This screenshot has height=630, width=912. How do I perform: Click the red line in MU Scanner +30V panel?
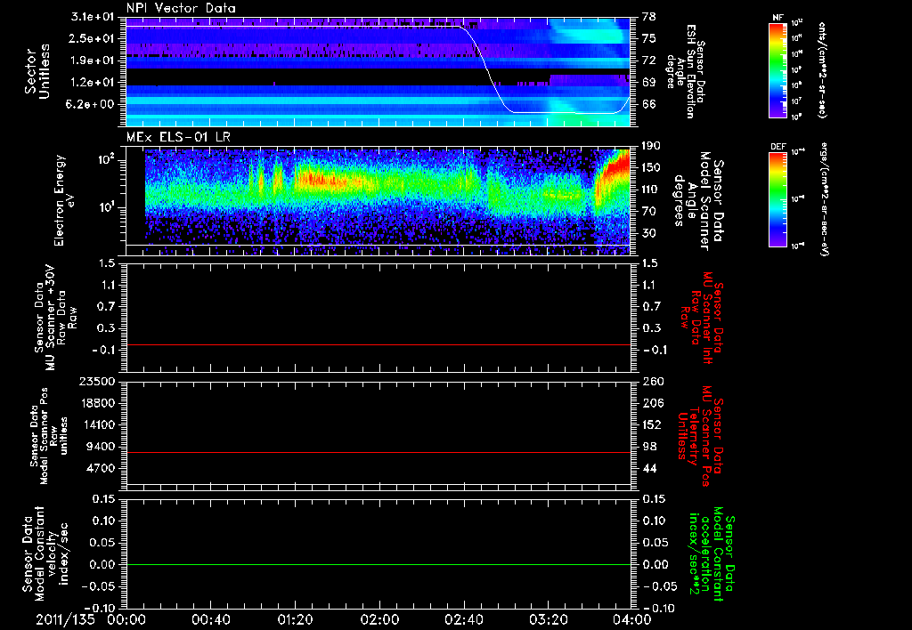(379, 345)
